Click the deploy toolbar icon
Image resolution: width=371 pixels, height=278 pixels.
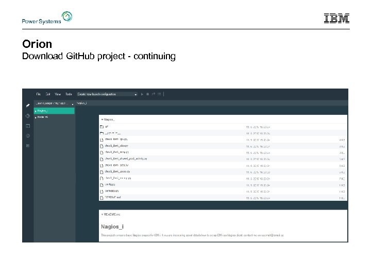[154, 94]
